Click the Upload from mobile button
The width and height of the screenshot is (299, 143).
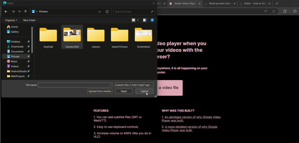coord(100,91)
